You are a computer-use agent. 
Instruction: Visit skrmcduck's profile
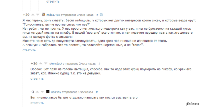click(x=56, y=64)
